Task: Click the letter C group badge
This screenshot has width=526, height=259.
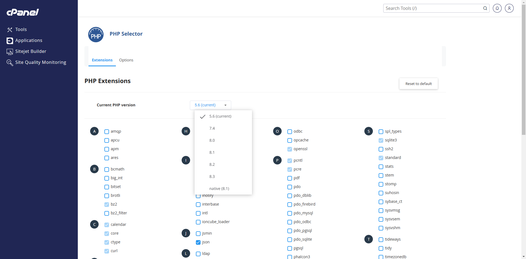Action: [x=95, y=224]
